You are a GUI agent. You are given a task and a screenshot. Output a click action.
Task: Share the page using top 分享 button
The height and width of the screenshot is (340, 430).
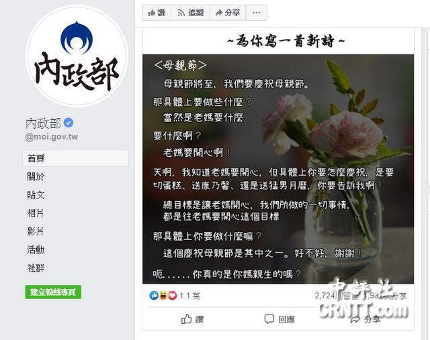228,13
